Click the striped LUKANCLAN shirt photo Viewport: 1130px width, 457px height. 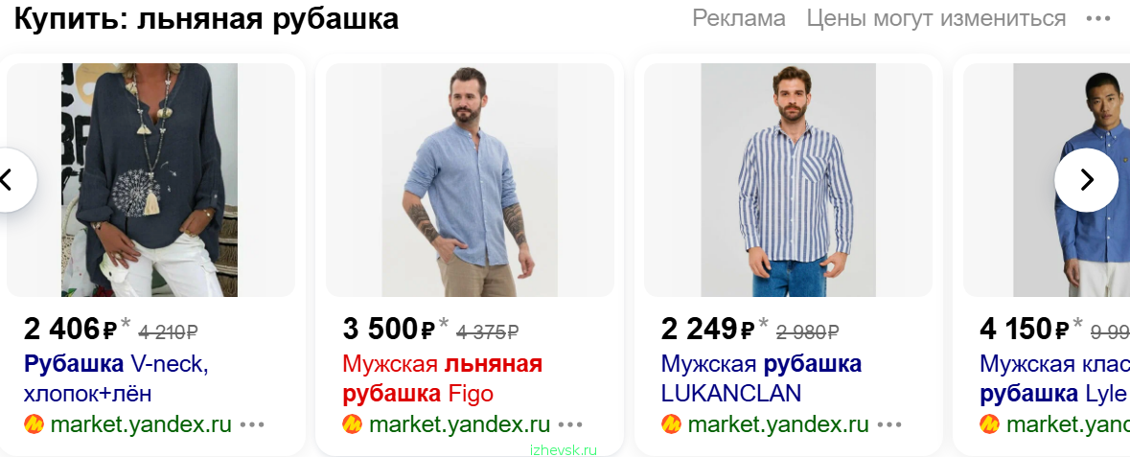pos(789,180)
